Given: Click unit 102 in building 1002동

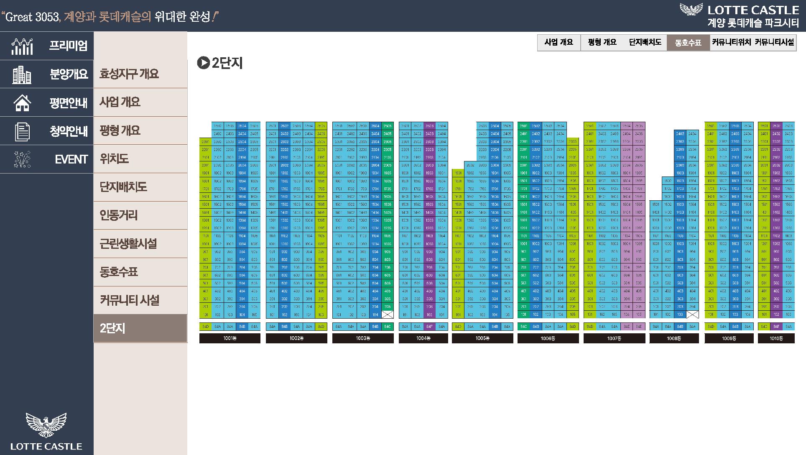Looking at the screenshot, I should tap(284, 314).
